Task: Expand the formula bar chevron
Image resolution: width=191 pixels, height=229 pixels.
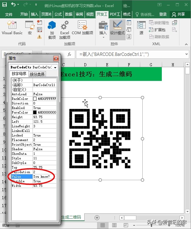Action: [x=186, y=54]
